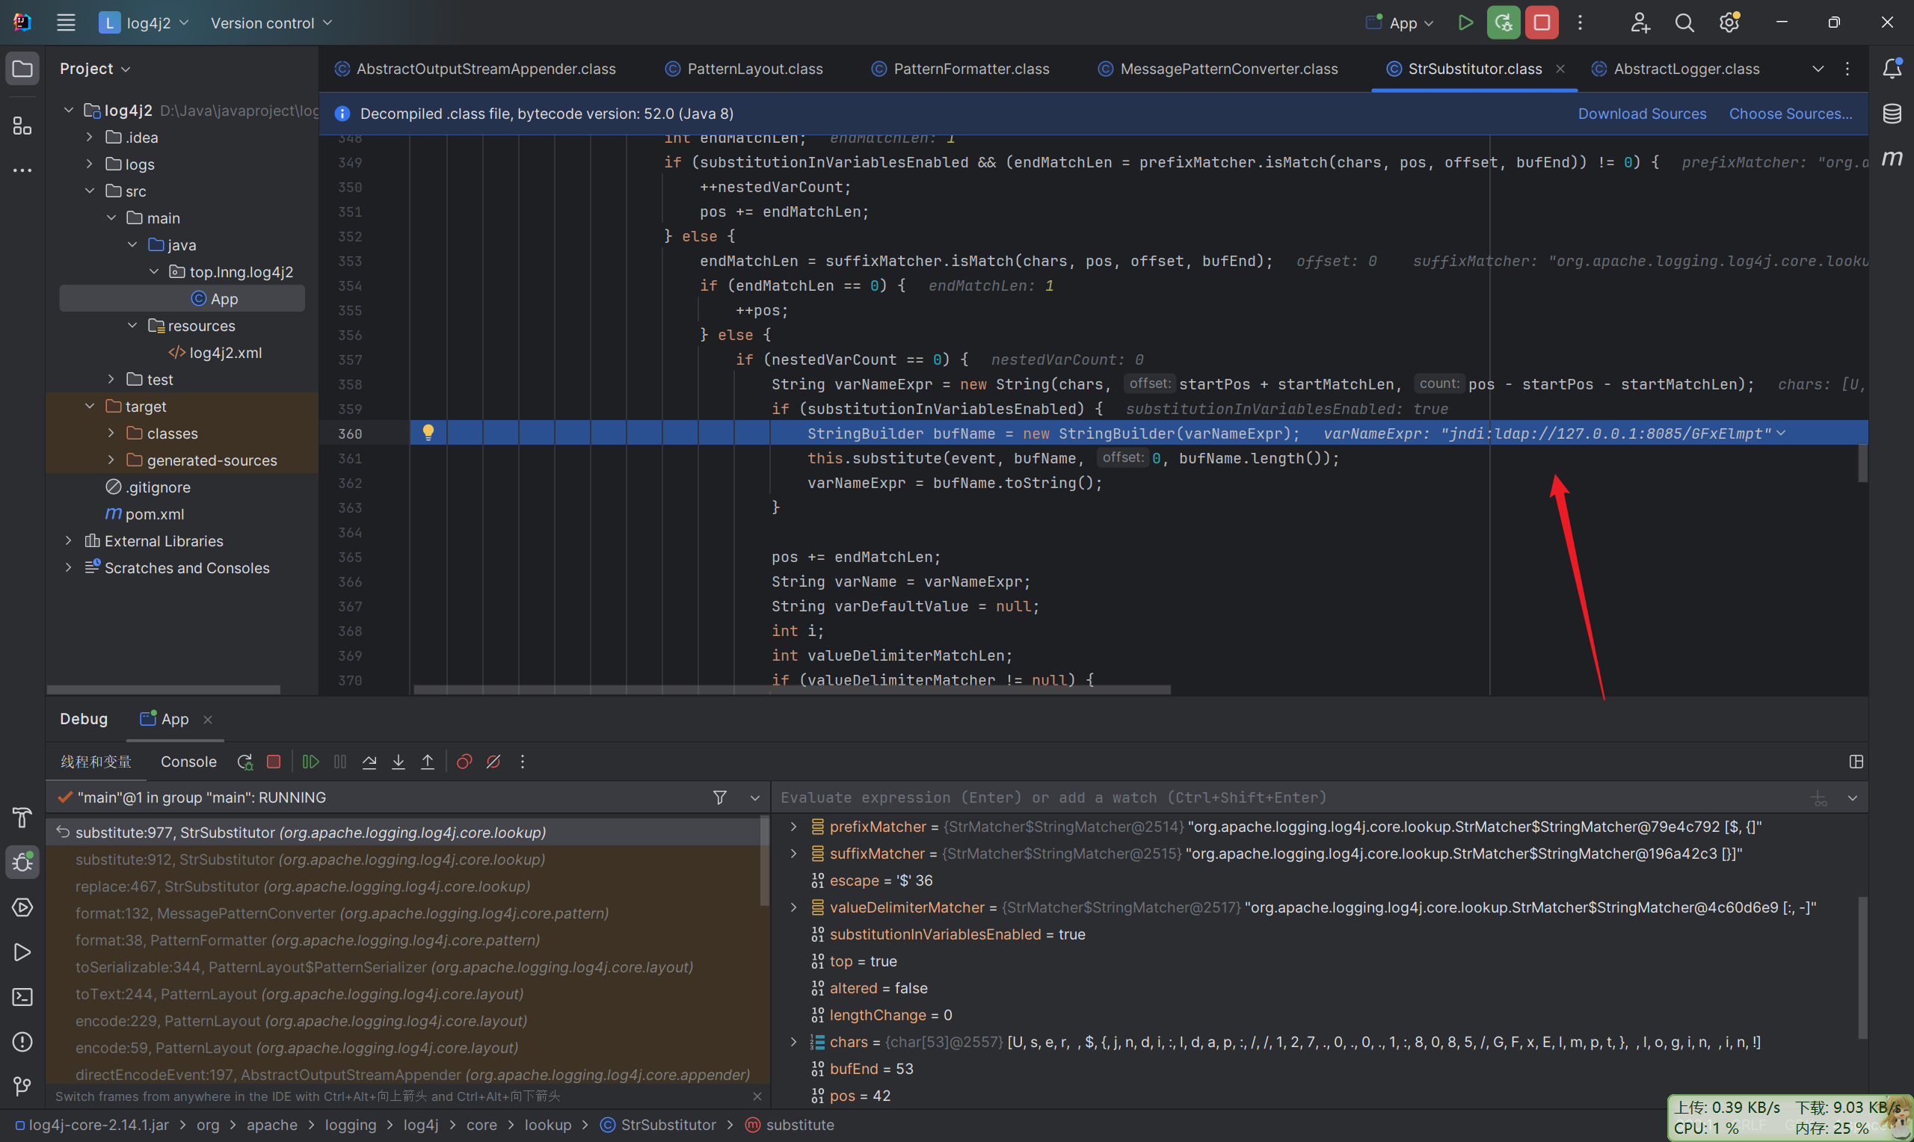
Task: Open the Maven tool window
Action: coord(1892,158)
